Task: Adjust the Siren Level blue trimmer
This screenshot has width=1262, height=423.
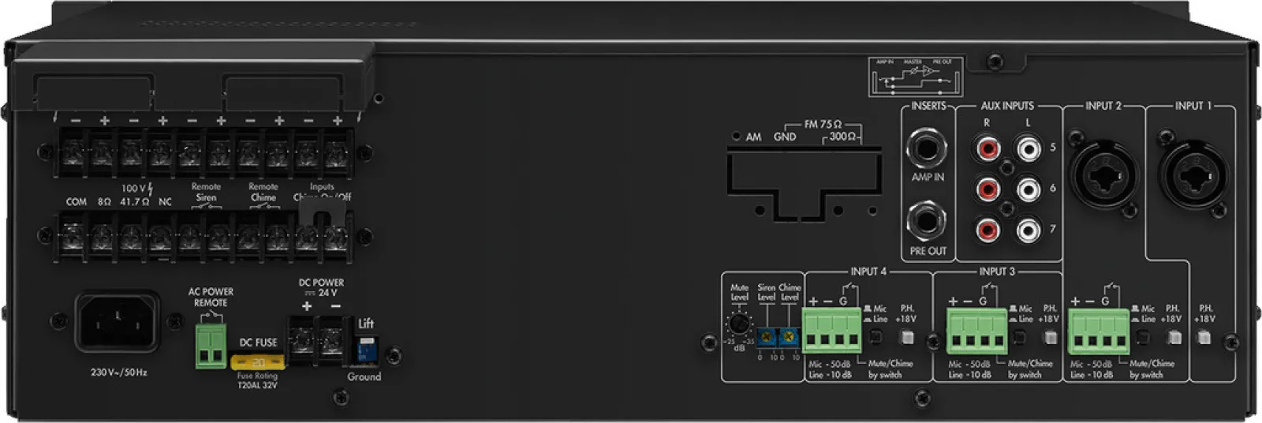Action: tap(766, 338)
